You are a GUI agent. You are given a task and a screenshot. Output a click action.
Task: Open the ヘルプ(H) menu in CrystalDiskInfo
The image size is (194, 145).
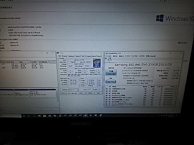point(142,56)
